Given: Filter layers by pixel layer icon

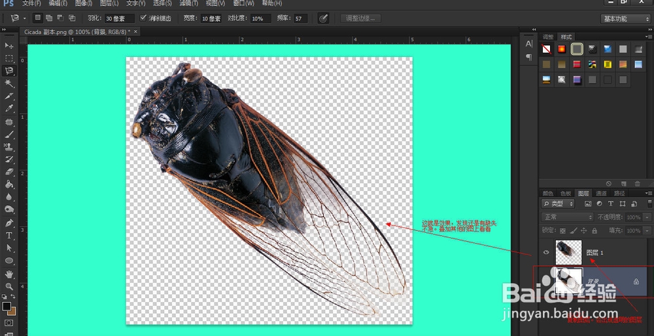Looking at the screenshot, I should point(588,203).
